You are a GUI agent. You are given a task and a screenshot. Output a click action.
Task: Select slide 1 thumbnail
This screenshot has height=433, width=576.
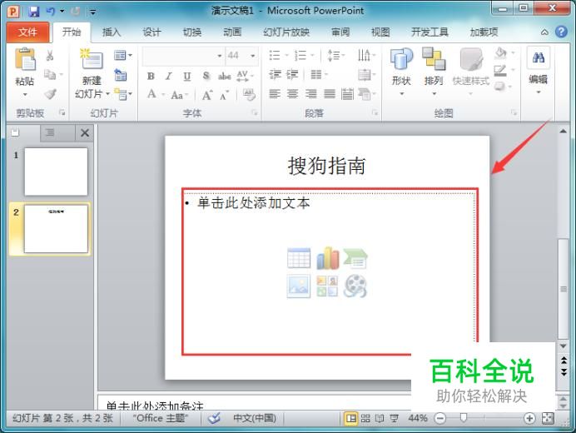[56, 172]
